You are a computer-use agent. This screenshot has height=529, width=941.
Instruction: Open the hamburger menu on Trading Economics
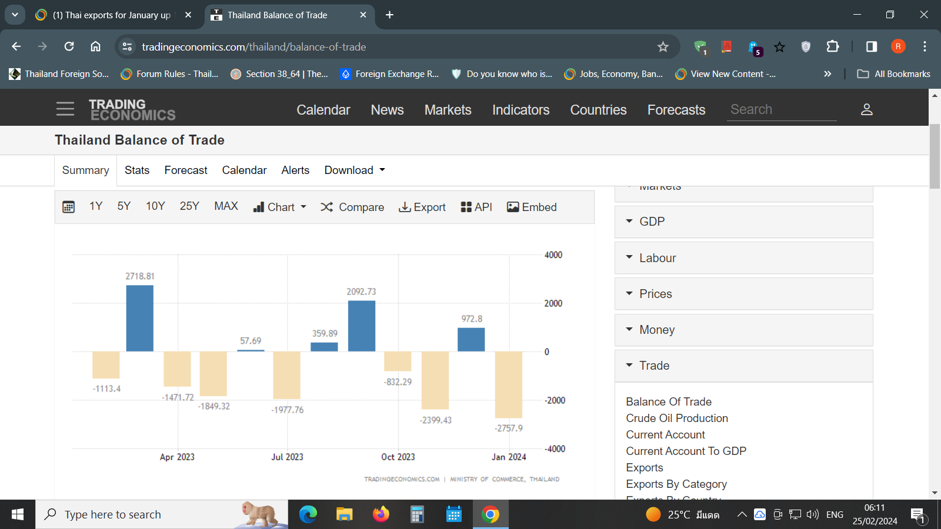pyautogui.click(x=65, y=109)
